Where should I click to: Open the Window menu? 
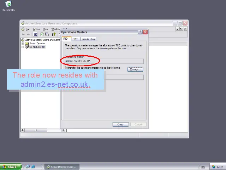(56, 29)
